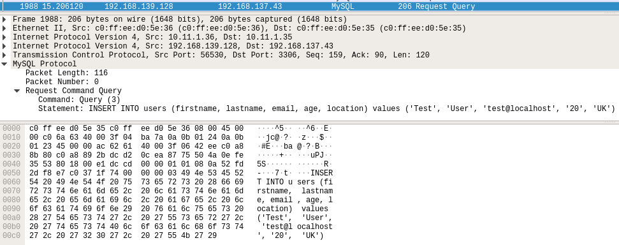
Task: Expand the Frame 1988 details
Action: click(4, 19)
